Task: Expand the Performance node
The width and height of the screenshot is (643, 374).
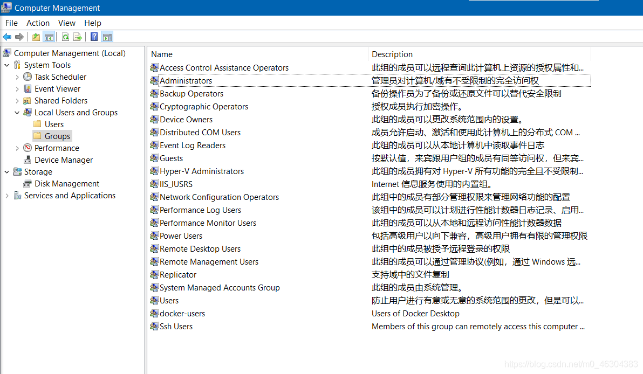Action: [17, 148]
